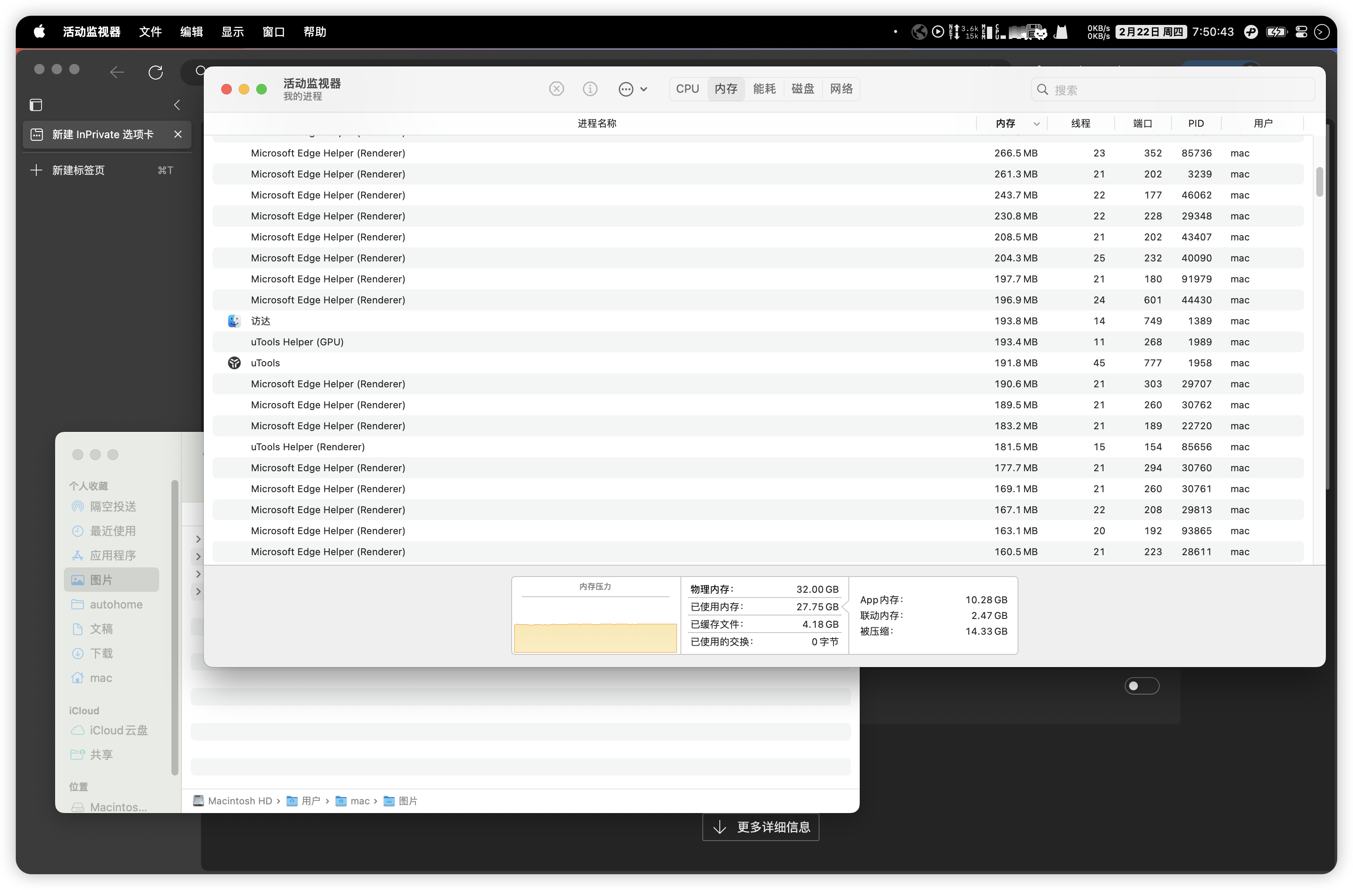The height and width of the screenshot is (890, 1353).
Task: Click the stop process (X) toolbar icon
Action: coord(556,89)
